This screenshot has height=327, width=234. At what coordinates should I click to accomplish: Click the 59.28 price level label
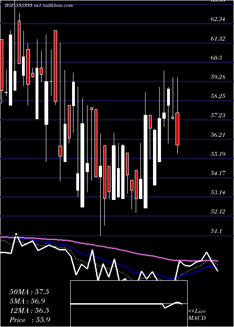218,77
